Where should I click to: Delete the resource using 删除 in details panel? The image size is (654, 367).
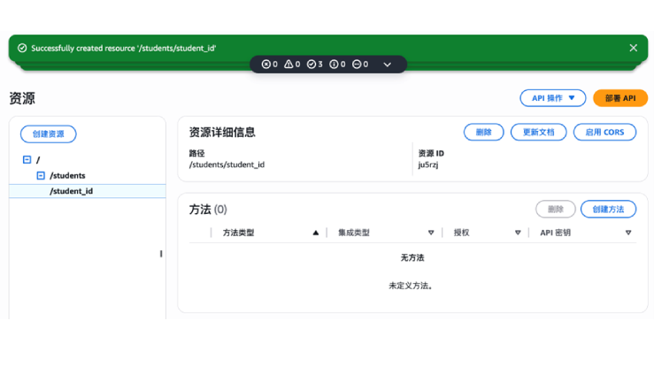[x=483, y=132]
